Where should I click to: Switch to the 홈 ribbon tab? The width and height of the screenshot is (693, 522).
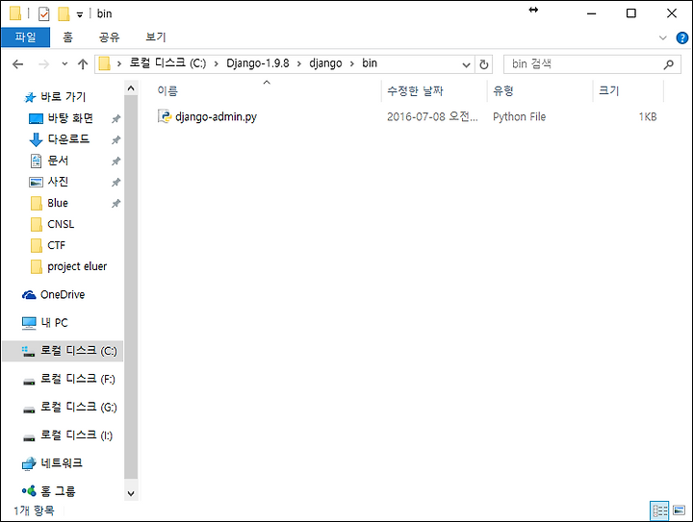point(67,37)
